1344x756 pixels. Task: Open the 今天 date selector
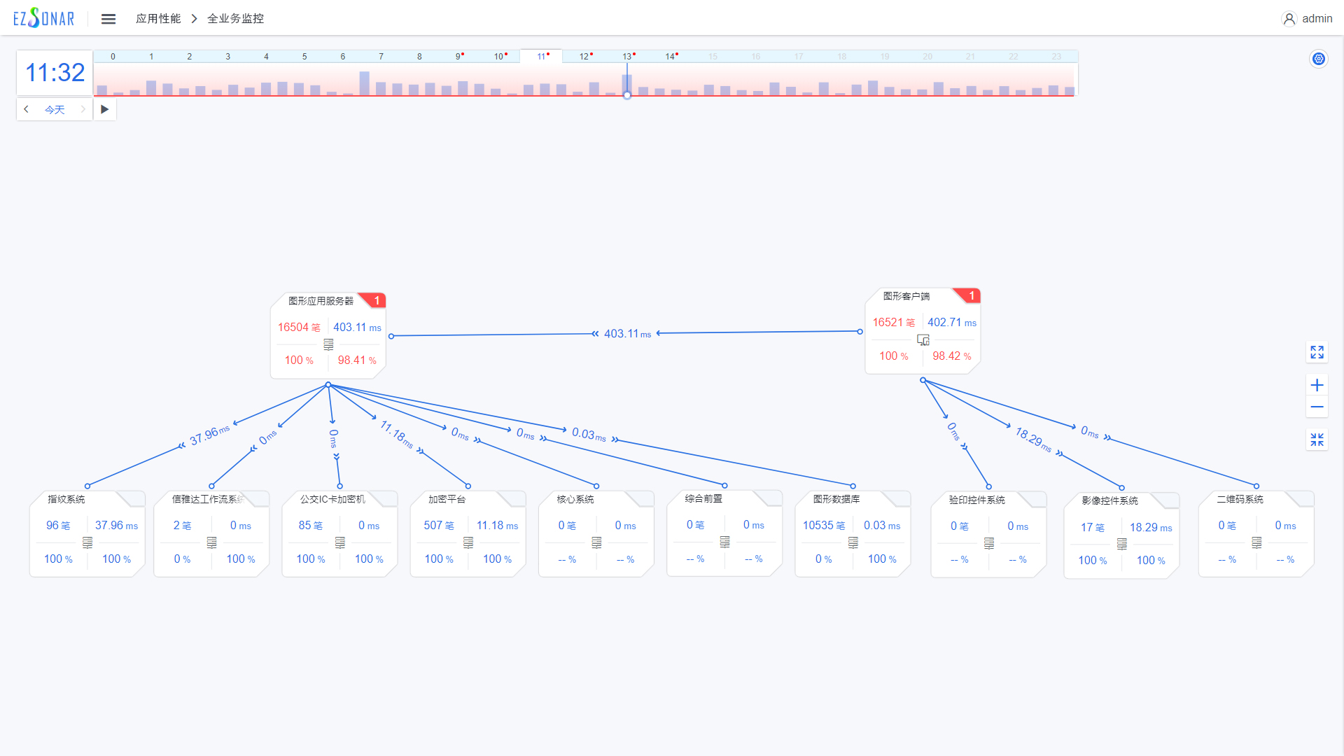pyautogui.click(x=55, y=110)
